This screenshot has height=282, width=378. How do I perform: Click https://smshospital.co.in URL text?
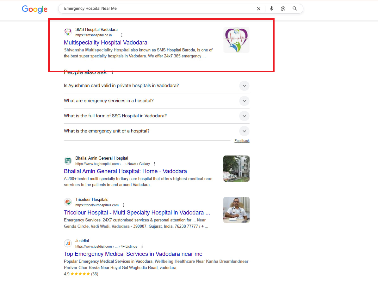click(94, 35)
